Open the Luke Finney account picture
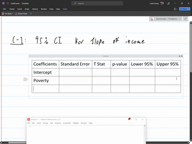This screenshot has width=192, height=144. point(162,3)
